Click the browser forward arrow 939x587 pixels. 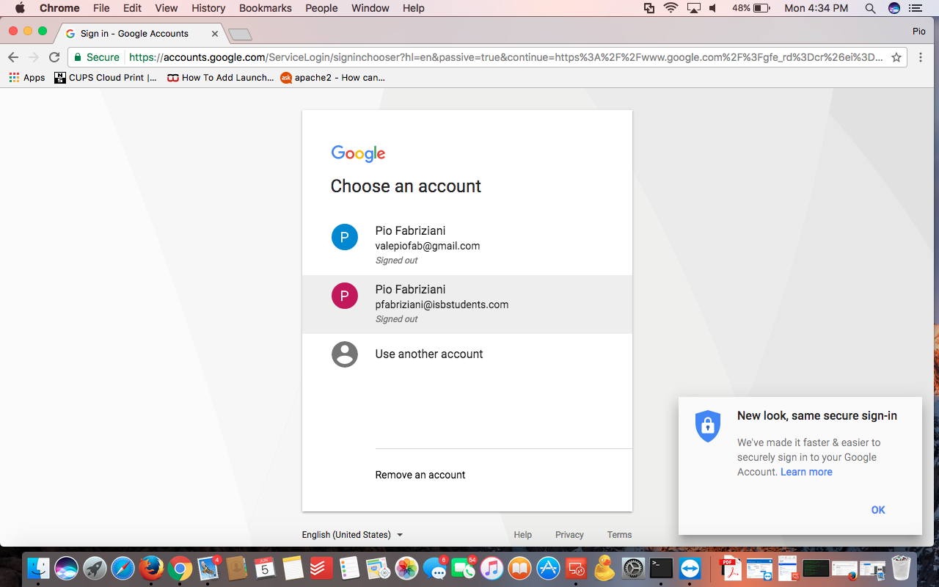(34, 57)
